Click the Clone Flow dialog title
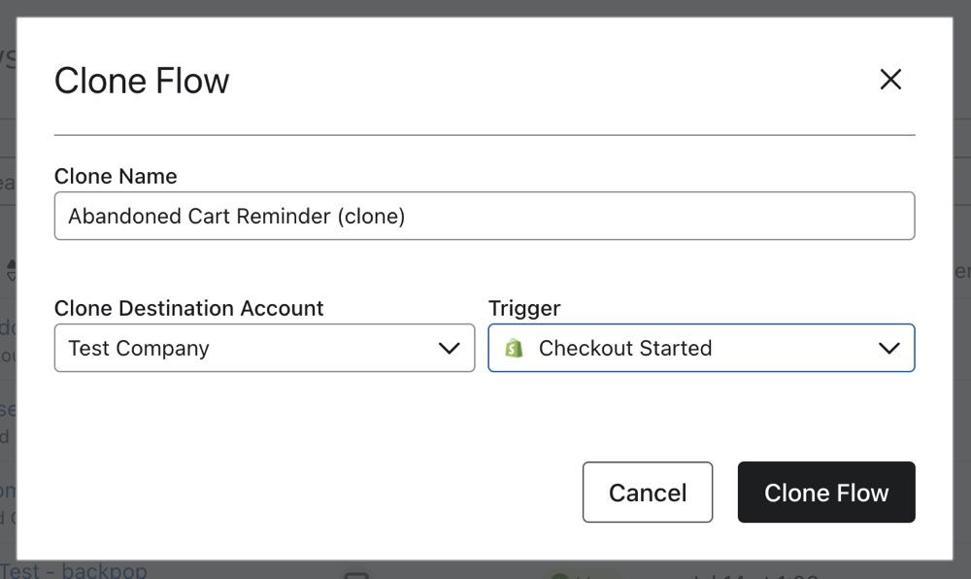The image size is (971, 579). pyautogui.click(x=141, y=81)
